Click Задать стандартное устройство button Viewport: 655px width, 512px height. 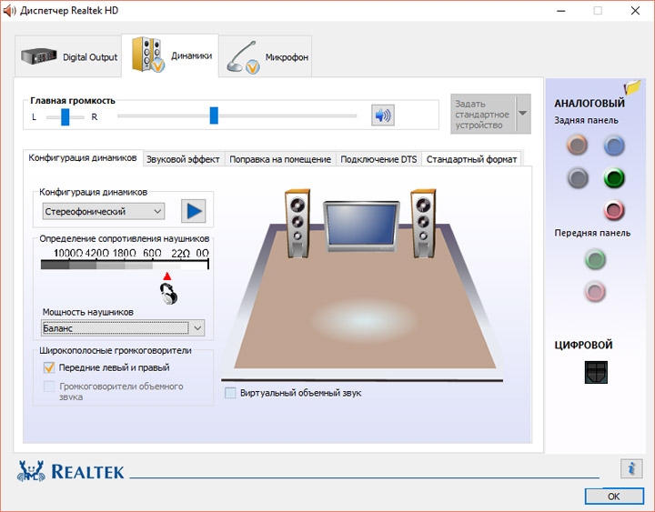(483, 114)
